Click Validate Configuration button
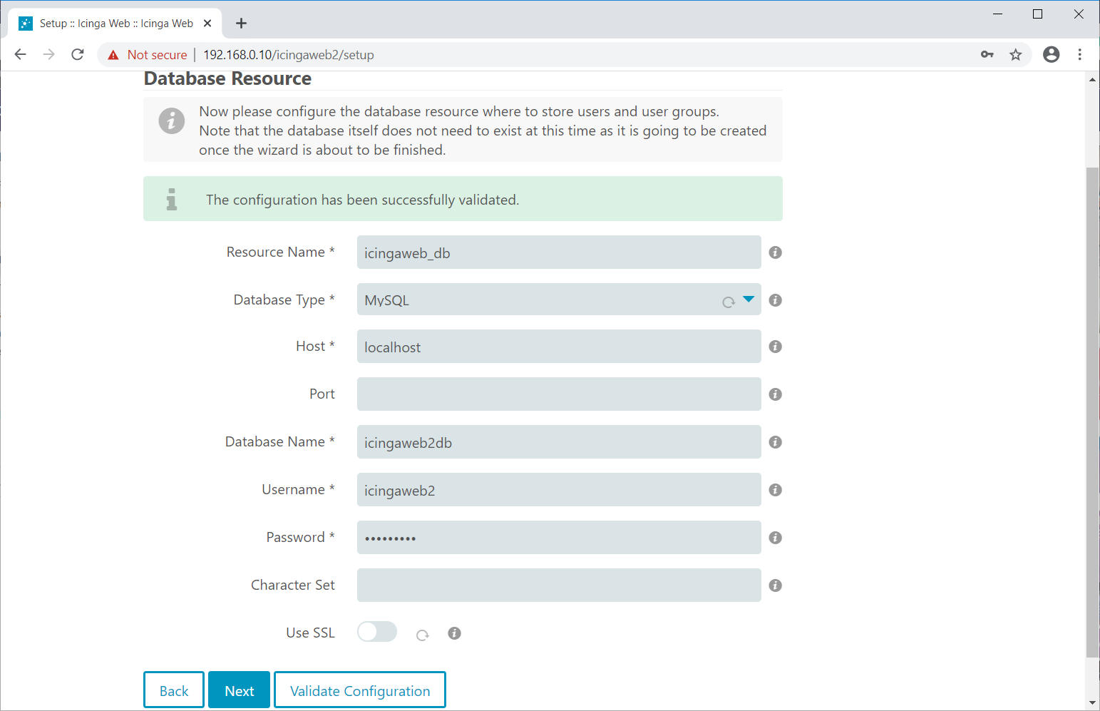The height and width of the screenshot is (711, 1100). [x=360, y=690]
